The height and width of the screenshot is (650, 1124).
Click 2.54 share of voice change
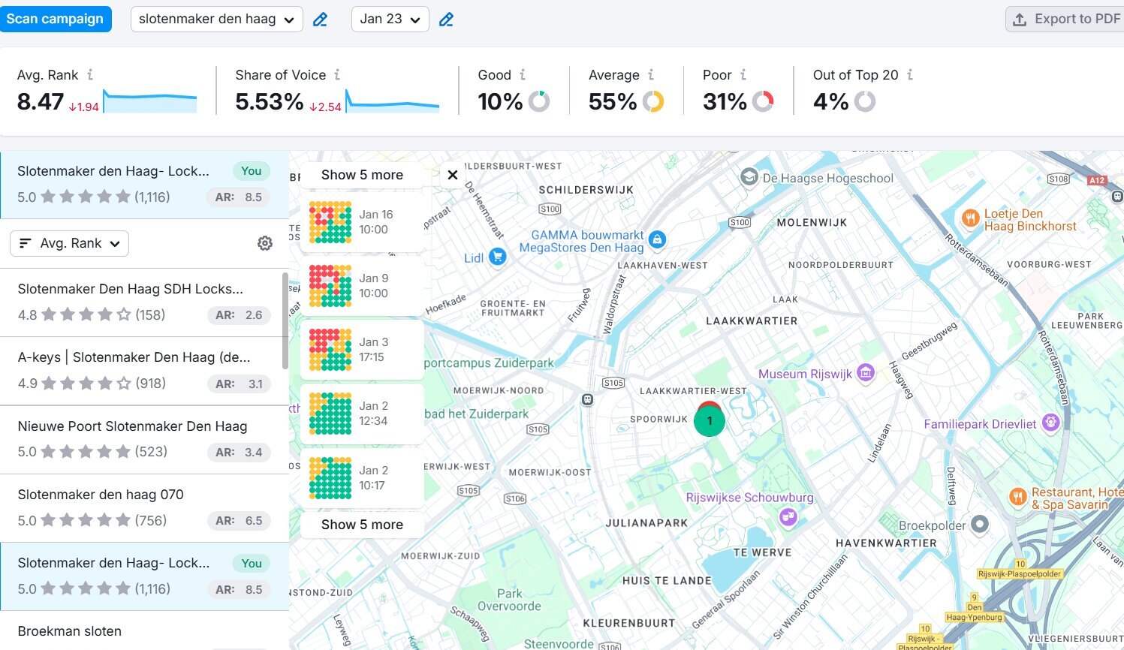325,107
